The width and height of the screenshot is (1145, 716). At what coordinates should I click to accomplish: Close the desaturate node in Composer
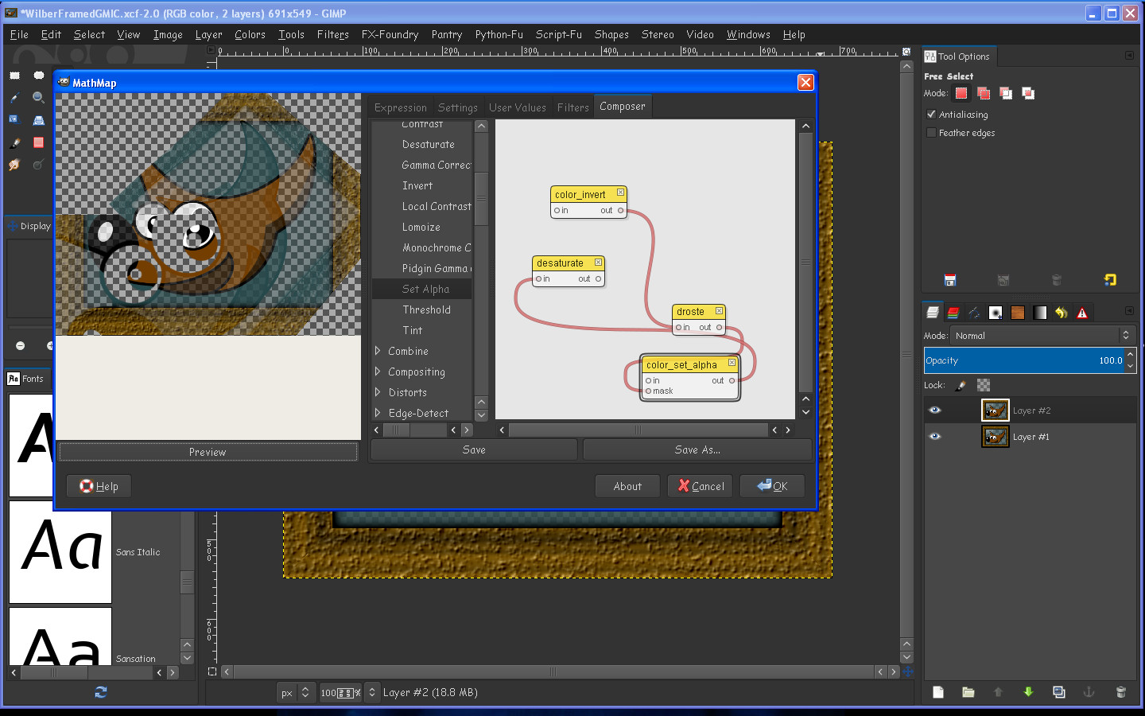pyautogui.click(x=599, y=262)
